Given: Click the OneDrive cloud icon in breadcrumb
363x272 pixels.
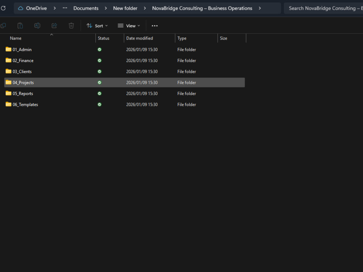Looking at the screenshot, I should pyautogui.click(x=21, y=8).
